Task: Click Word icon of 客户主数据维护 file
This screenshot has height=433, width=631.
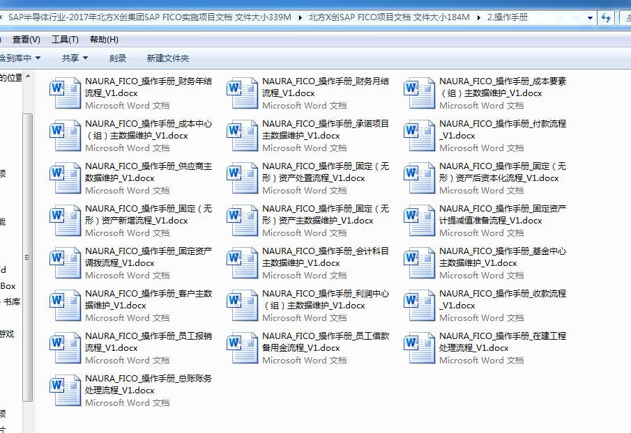Action: tap(66, 306)
